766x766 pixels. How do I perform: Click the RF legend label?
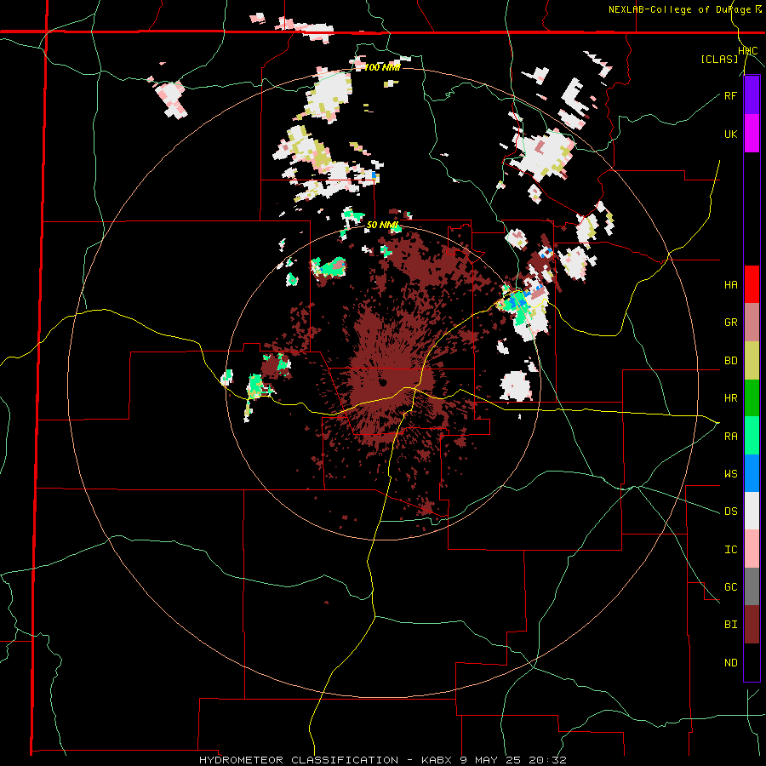click(x=730, y=95)
